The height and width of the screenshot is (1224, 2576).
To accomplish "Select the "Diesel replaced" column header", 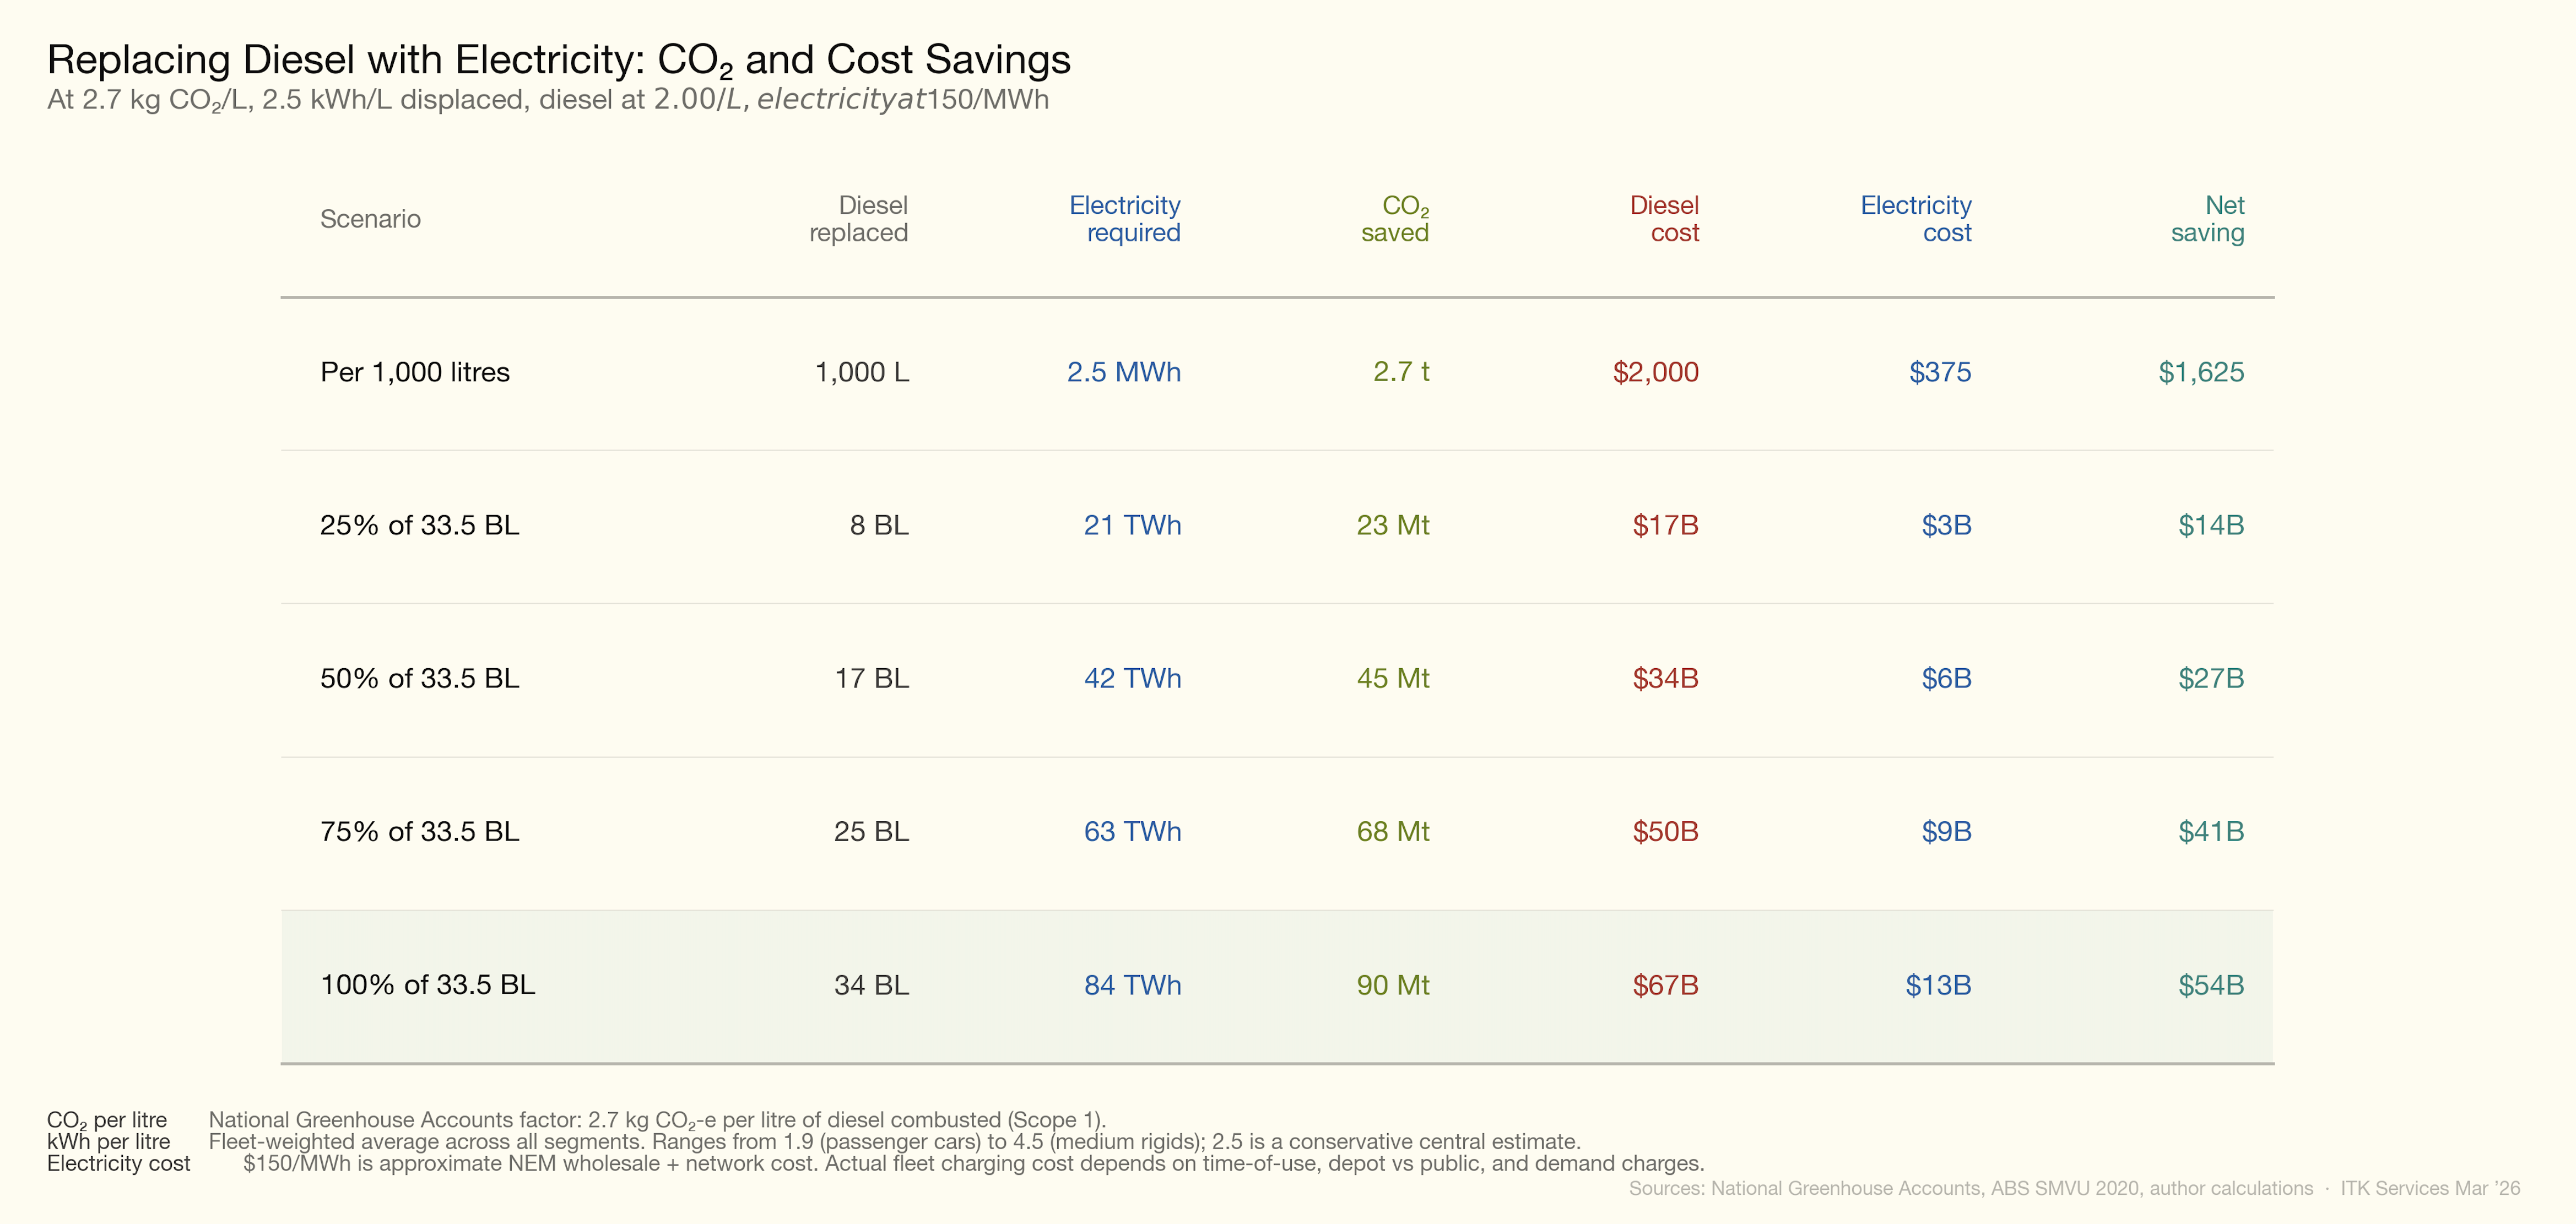I will pos(858,219).
